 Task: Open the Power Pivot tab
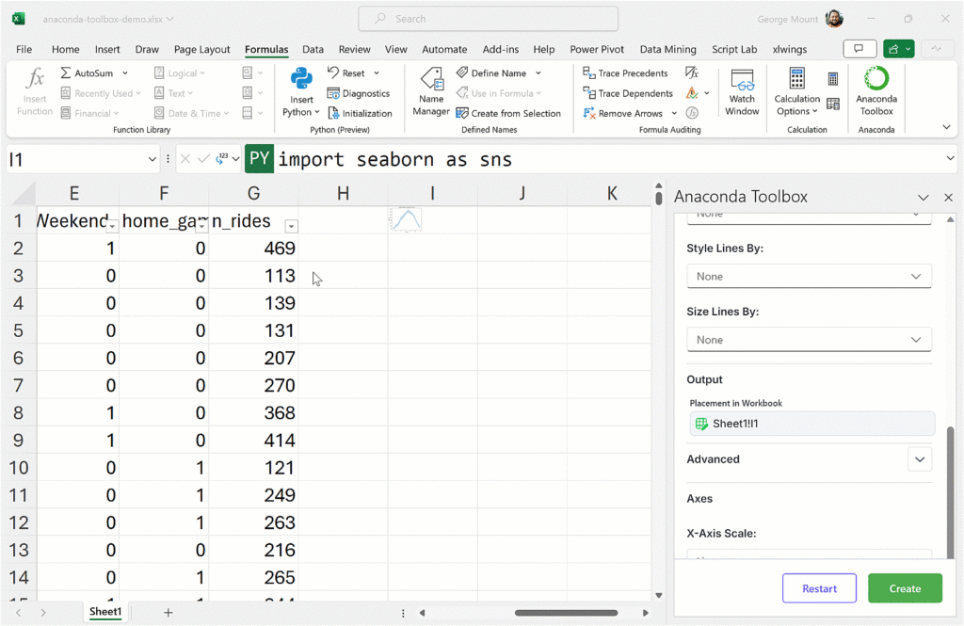[x=598, y=49]
